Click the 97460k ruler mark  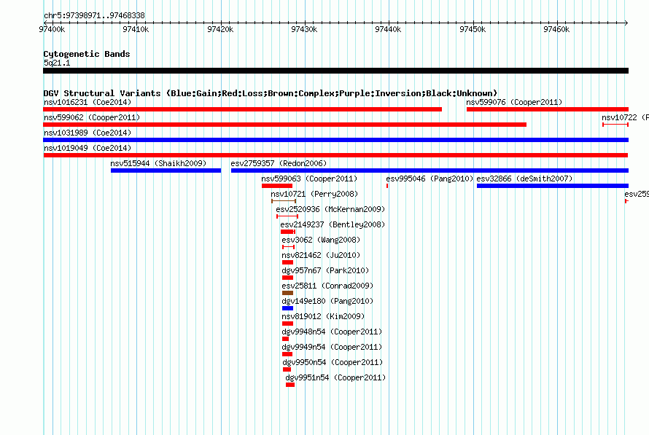(556, 29)
